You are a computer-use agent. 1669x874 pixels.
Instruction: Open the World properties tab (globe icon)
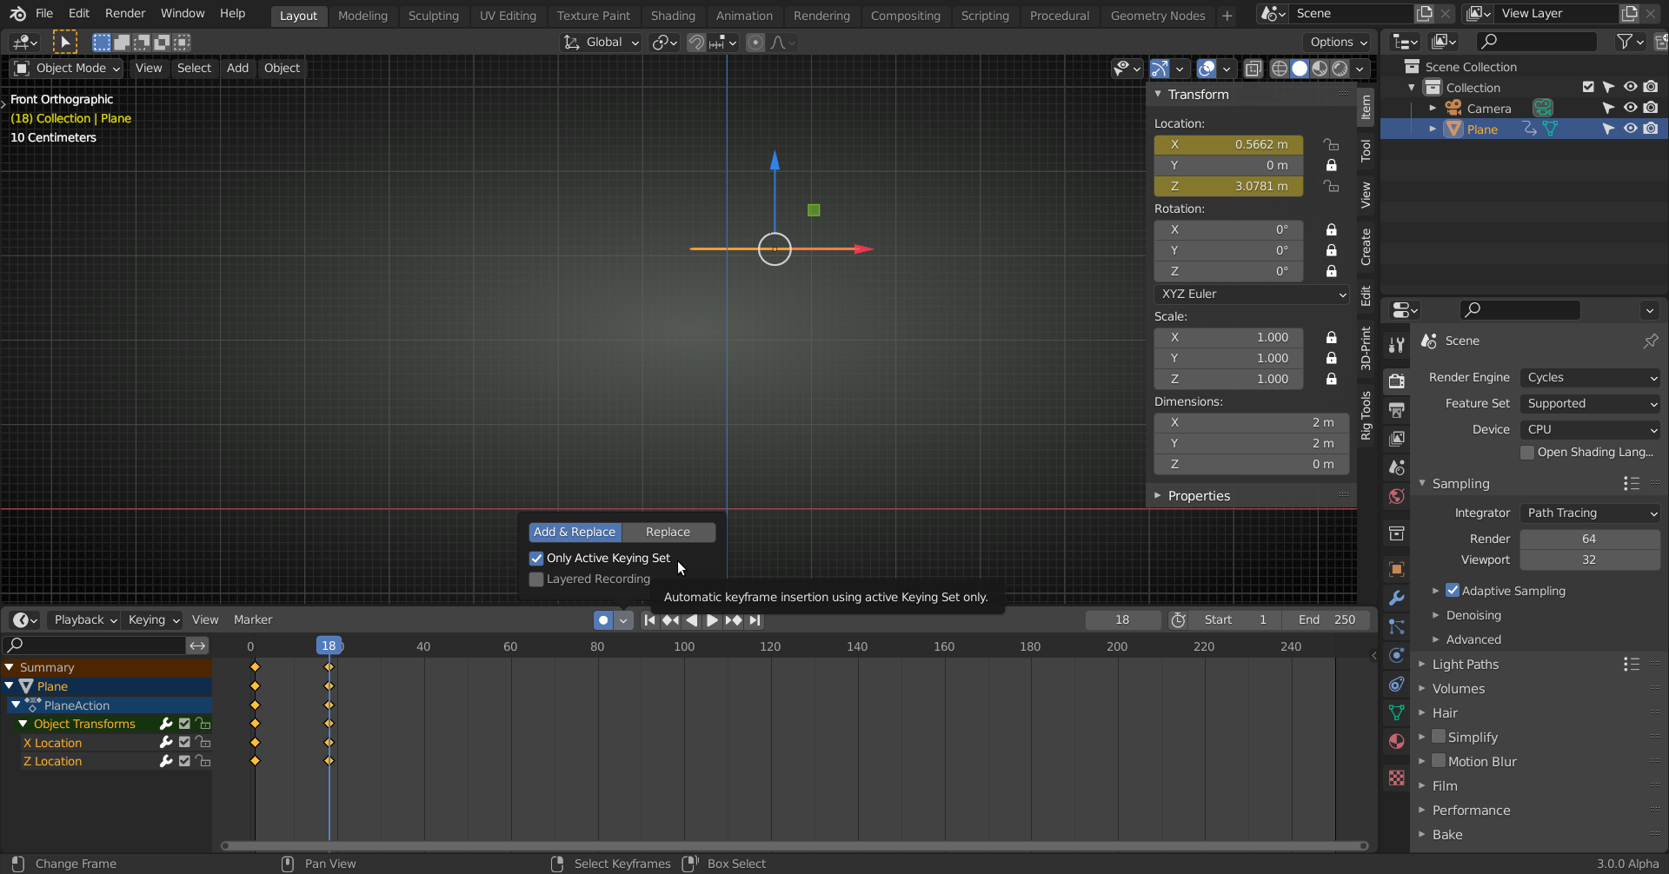(1396, 496)
